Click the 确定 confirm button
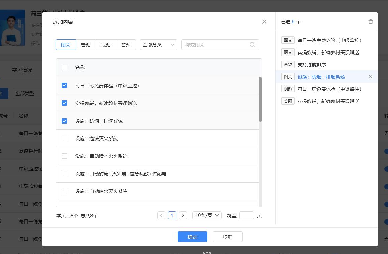This screenshot has height=254, width=388. tap(192, 237)
